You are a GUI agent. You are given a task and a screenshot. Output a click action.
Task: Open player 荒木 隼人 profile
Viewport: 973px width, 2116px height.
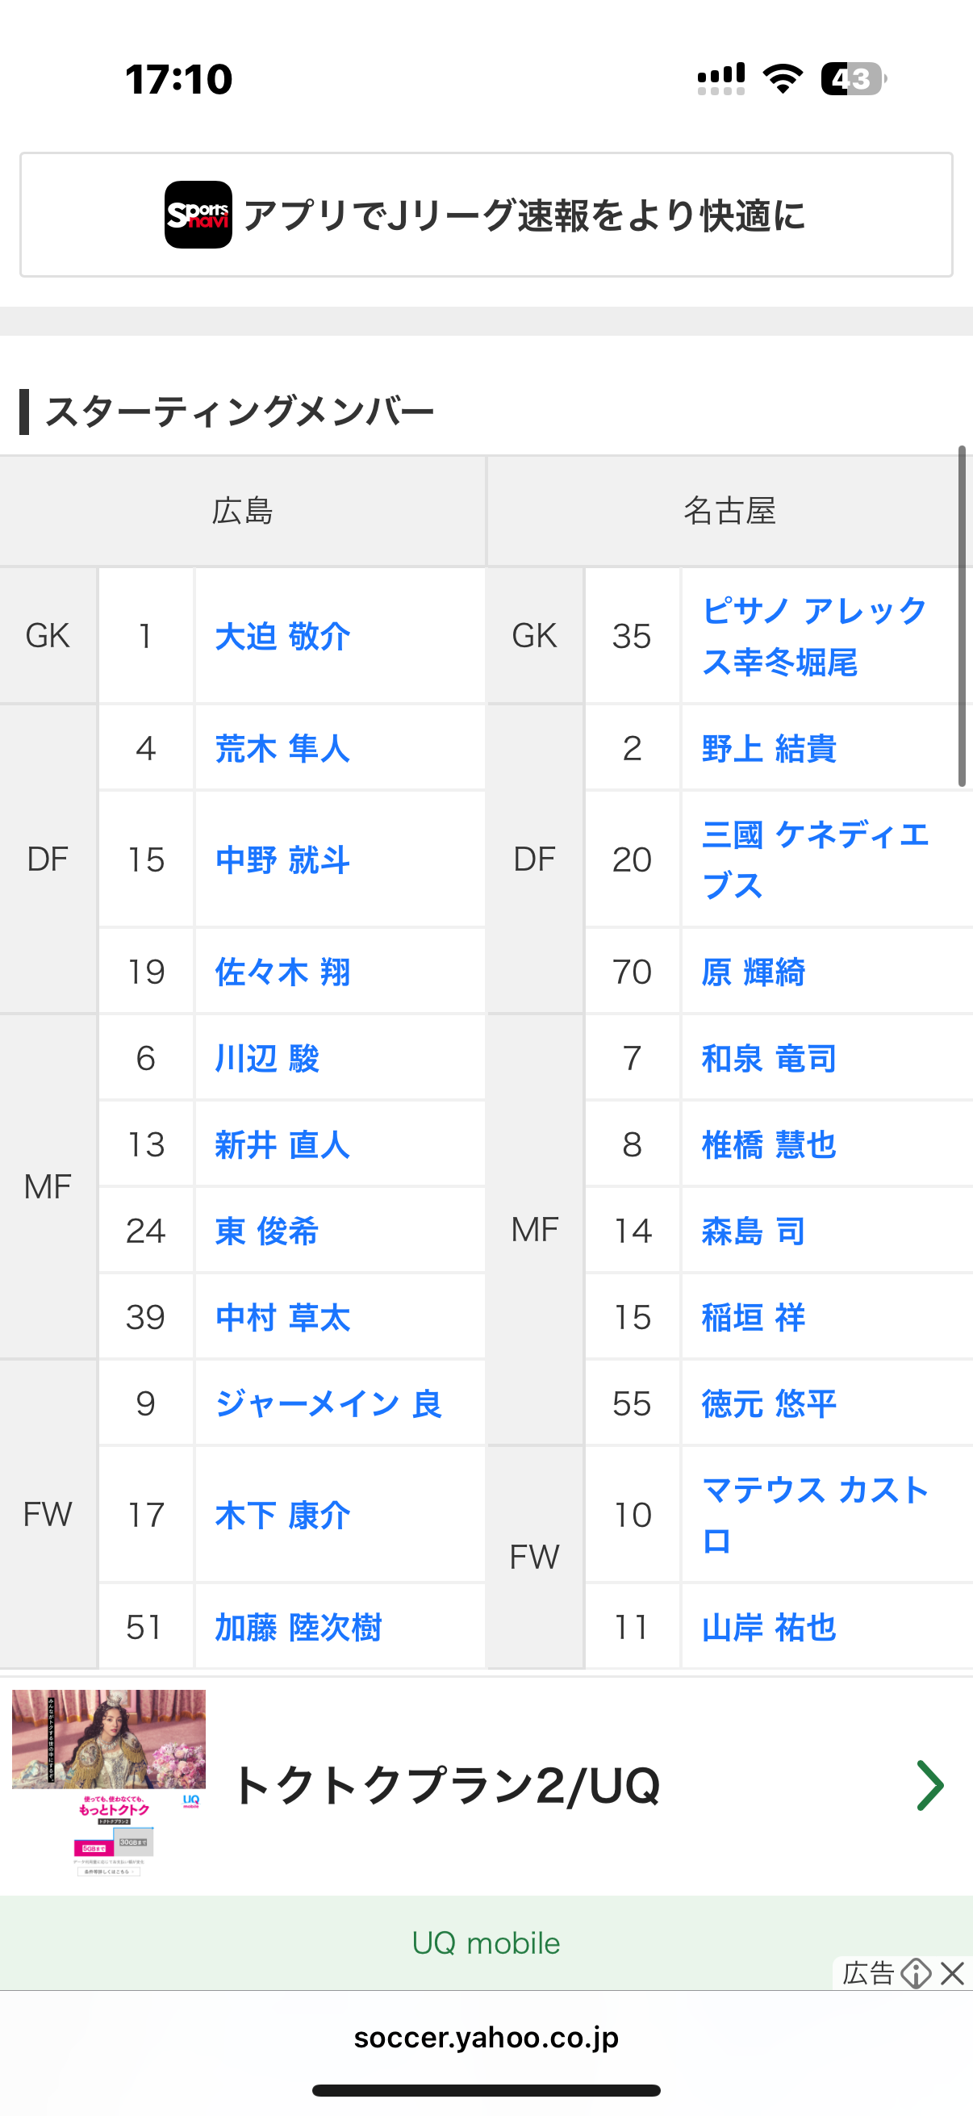point(282,749)
